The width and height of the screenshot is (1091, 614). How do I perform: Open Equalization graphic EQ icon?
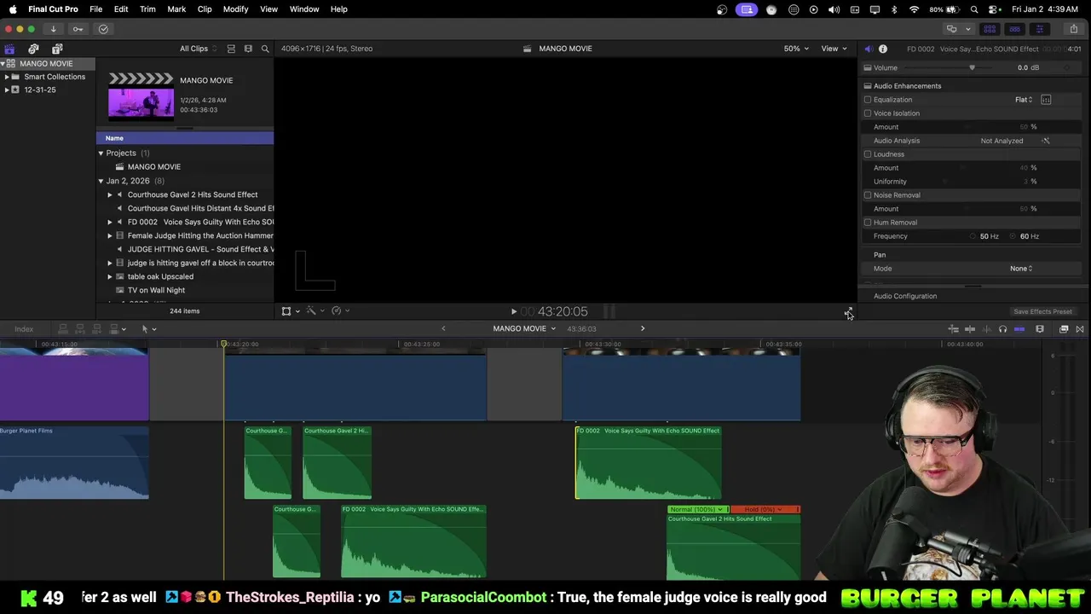click(1046, 100)
